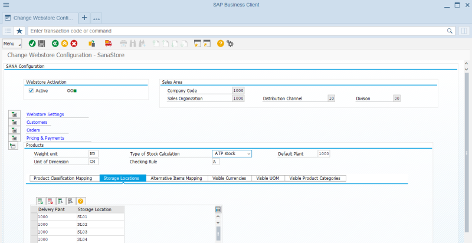Image resolution: width=472 pixels, height=243 pixels.
Task: Open the tab overflow ellipsis button
Action: click(96, 18)
